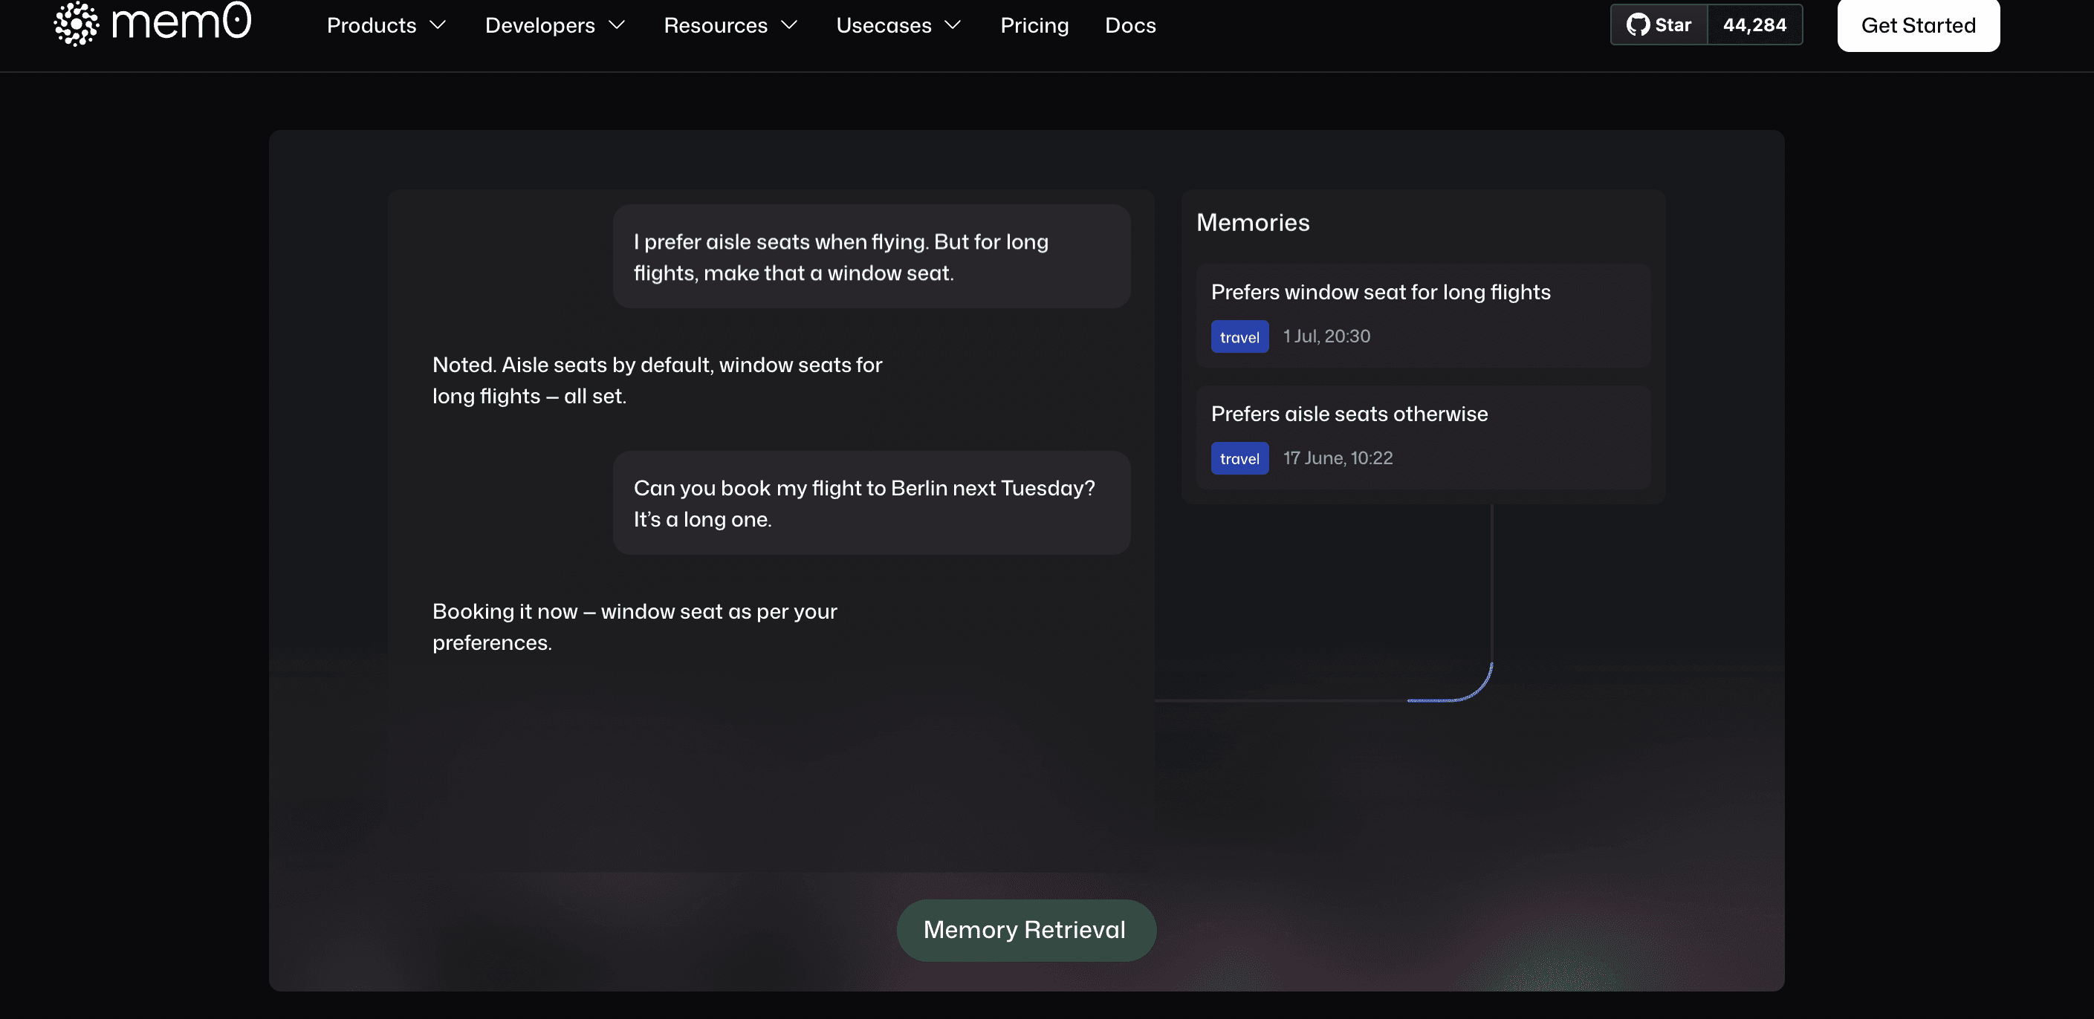Select 'Prefers aisle seats otherwise' memory card
The image size is (2094, 1019).
point(1349,414)
